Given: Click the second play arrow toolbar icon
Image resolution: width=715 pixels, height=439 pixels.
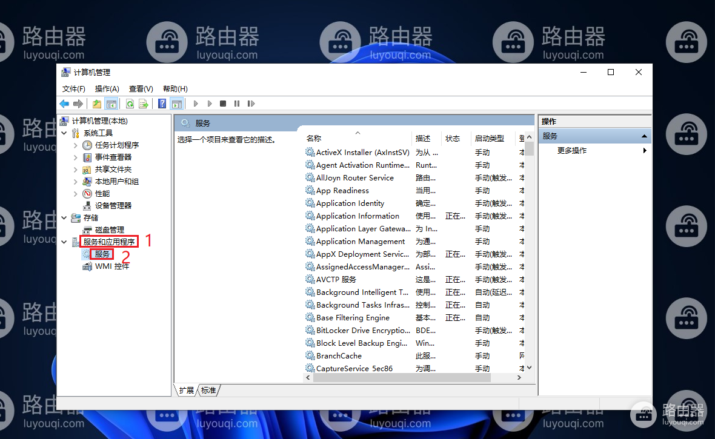Looking at the screenshot, I should pos(209,104).
